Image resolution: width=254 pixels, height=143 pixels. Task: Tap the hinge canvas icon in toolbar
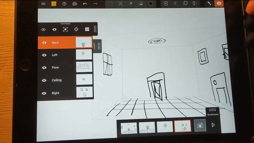click(175, 4)
